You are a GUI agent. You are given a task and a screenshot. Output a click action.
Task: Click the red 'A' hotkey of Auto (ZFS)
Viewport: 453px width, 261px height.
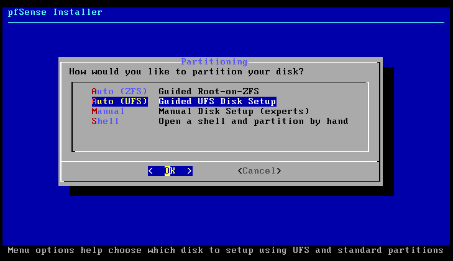coord(94,91)
